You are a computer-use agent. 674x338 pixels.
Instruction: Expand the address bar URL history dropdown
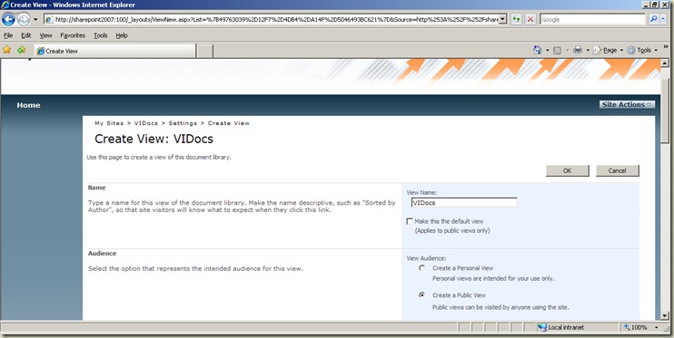(x=503, y=19)
